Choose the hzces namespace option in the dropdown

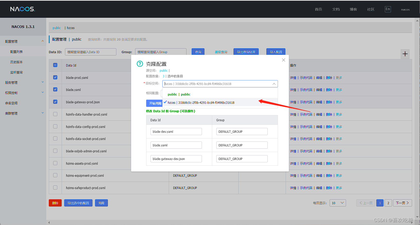(x=220, y=102)
